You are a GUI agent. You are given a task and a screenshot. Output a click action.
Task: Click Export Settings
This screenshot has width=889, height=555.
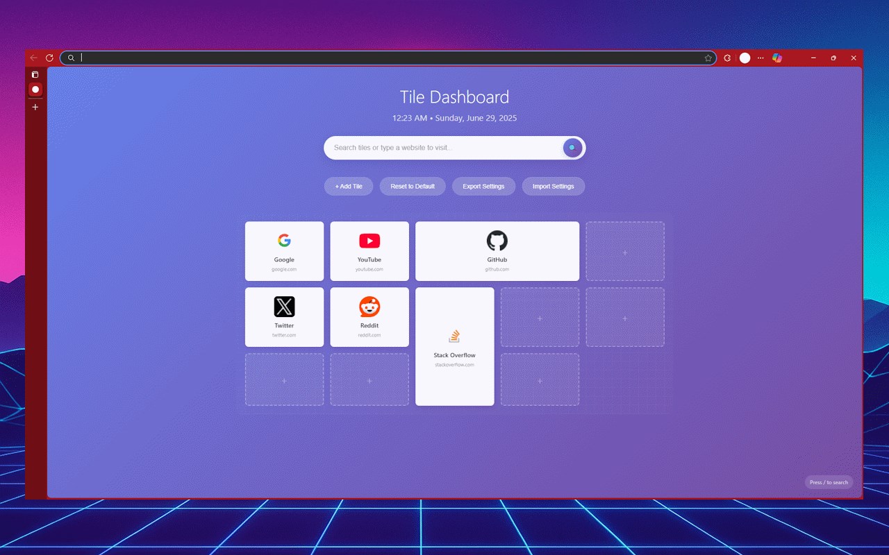tap(483, 186)
